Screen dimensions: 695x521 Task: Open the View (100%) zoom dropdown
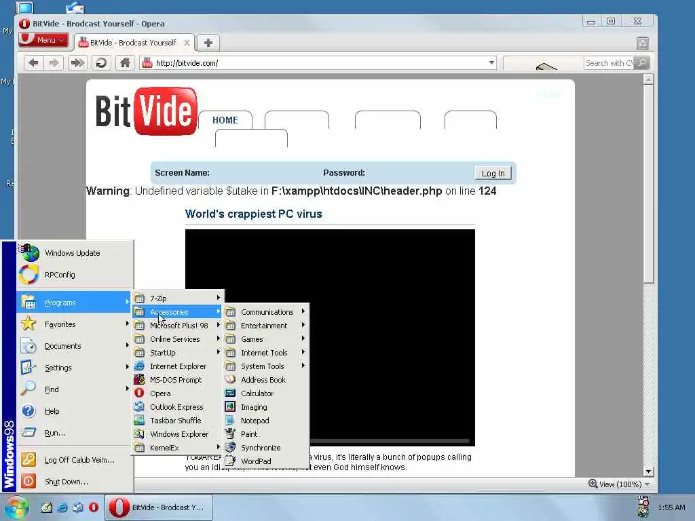tap(619, 484)
